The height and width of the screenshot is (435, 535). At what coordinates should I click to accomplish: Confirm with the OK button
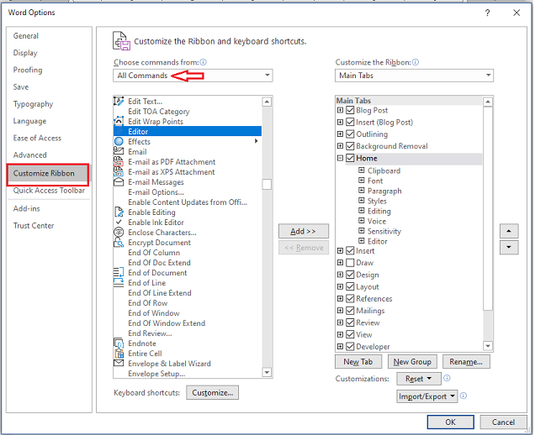[x=450, y=422]
